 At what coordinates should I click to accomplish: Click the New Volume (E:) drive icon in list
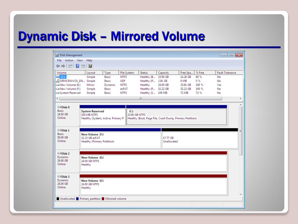coord(58,85)
